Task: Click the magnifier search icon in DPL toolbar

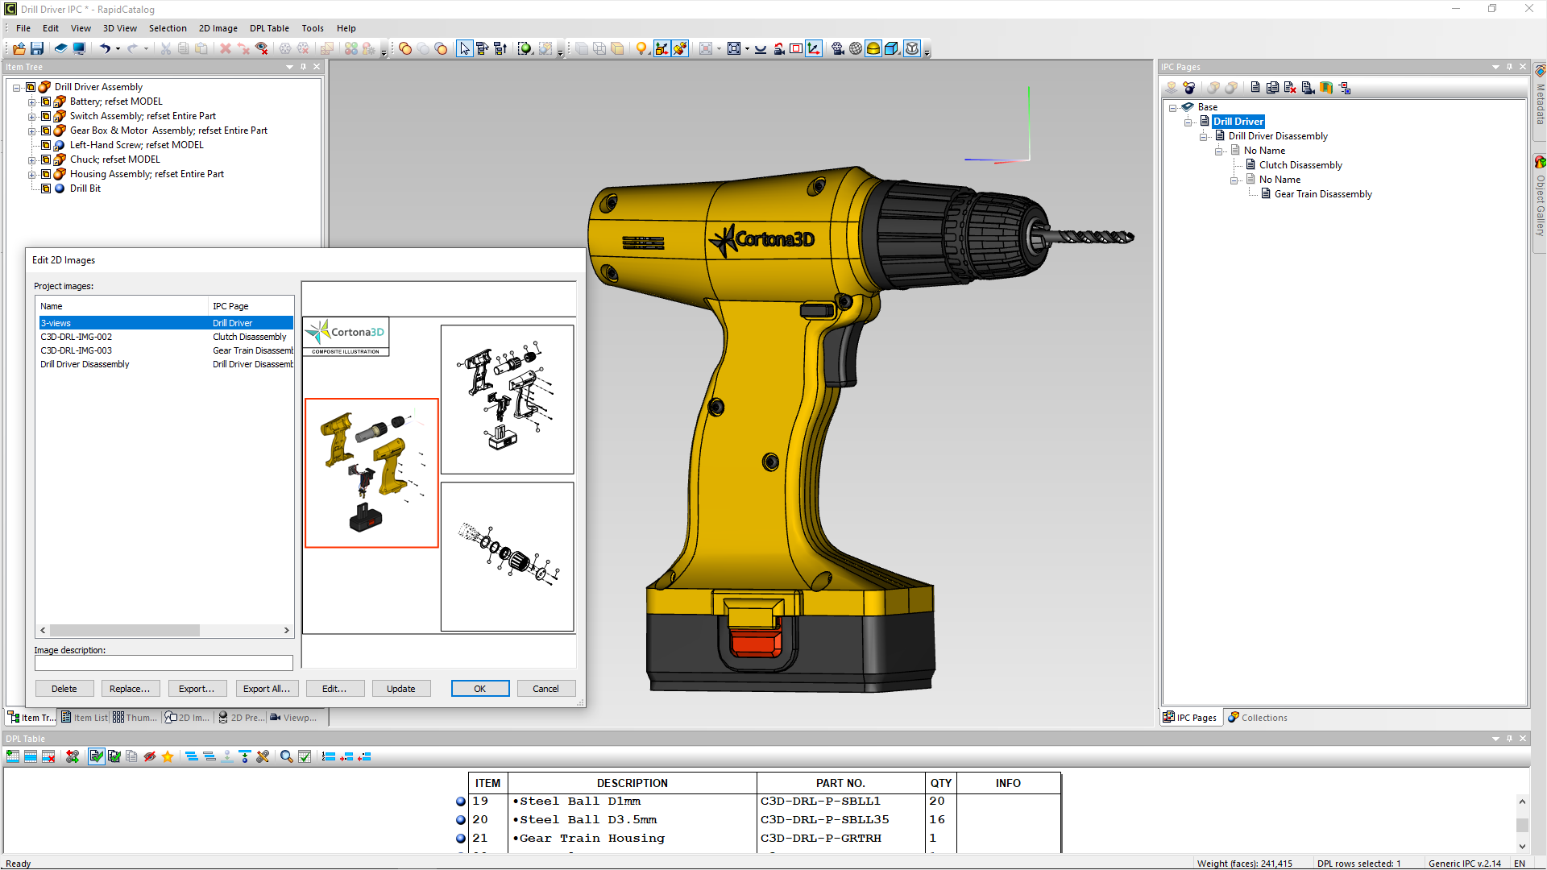Action: coord(286,756)
